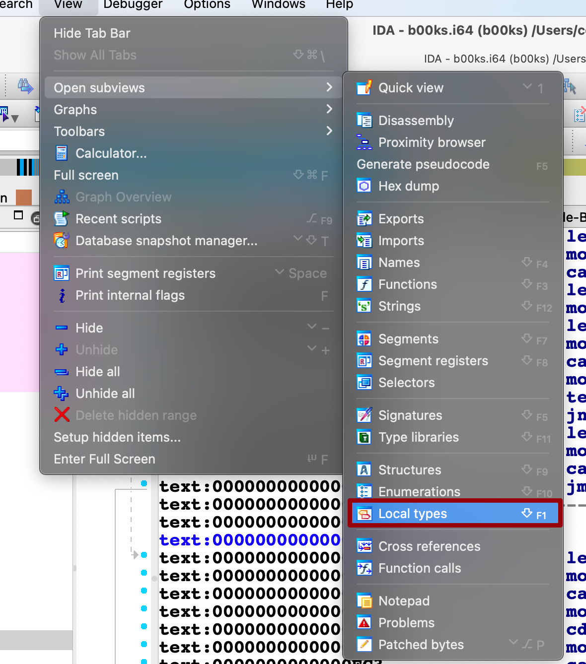Expand the Open subviews submenu arrow
Image resolution: width=586 pixels, height=664 pixels.
pos(329,87)
